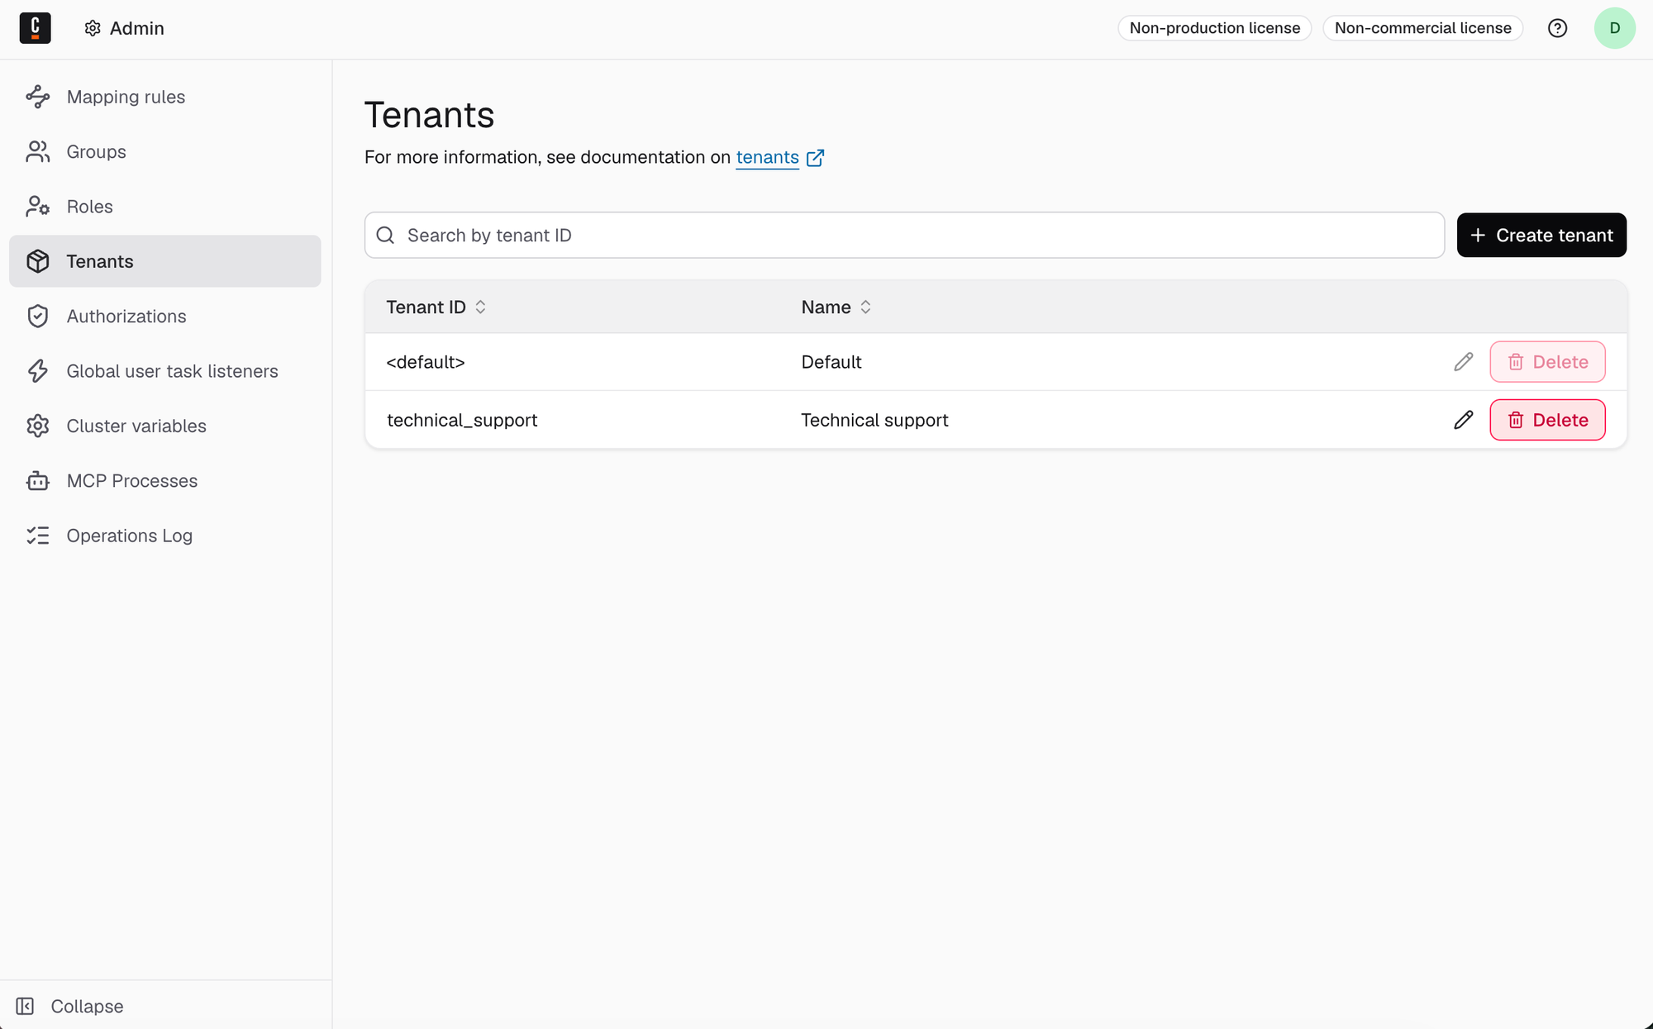Click the lightning bolt task listeners icon

click(38, 371)
